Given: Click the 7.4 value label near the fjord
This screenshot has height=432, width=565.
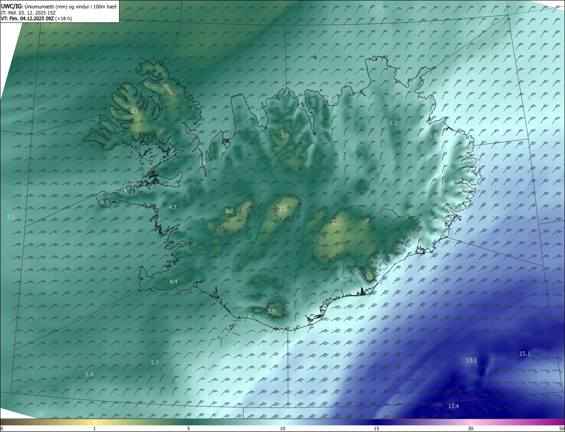Looking at the screenshot, I should [x=203, y=163].
